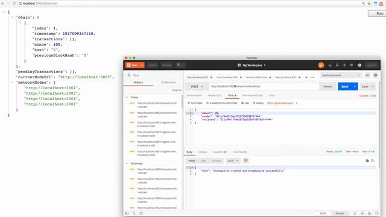Viewport: 386px width, 217px height.
Task: Open the user avatar icon in Postman header
Action: point(359,65)
